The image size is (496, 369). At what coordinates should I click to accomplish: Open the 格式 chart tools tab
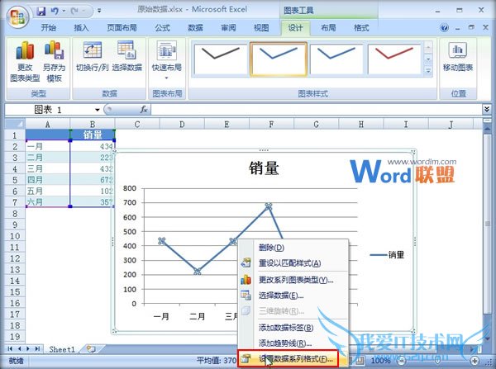[x=361, y=28]
